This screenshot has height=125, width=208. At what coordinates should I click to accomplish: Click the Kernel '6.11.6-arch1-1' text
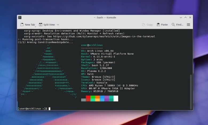click(104, 57)
